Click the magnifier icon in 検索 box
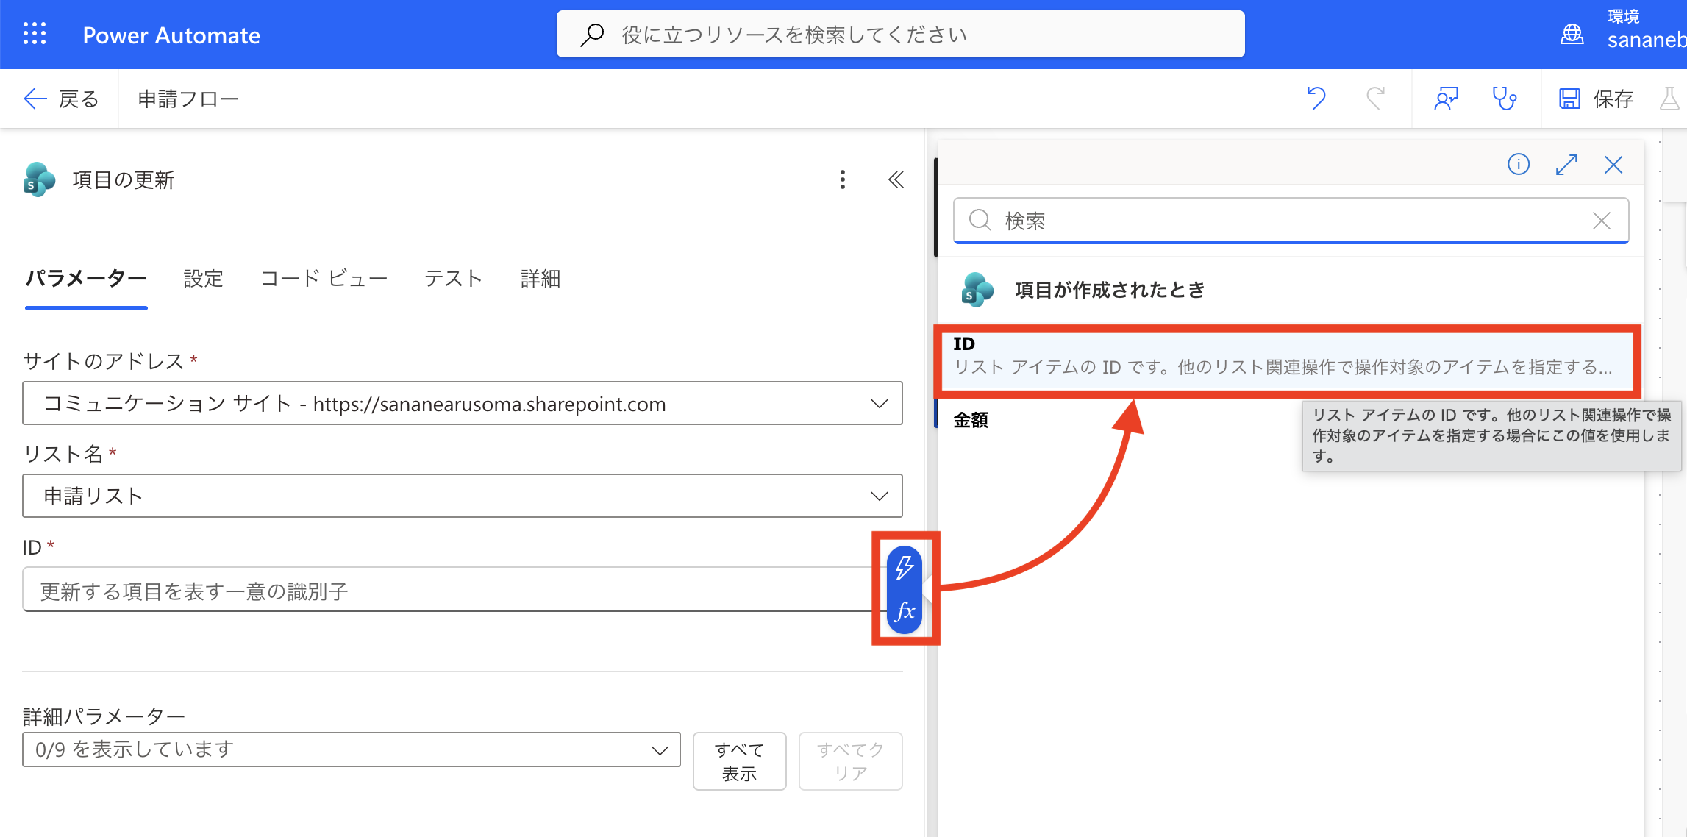 980,220
